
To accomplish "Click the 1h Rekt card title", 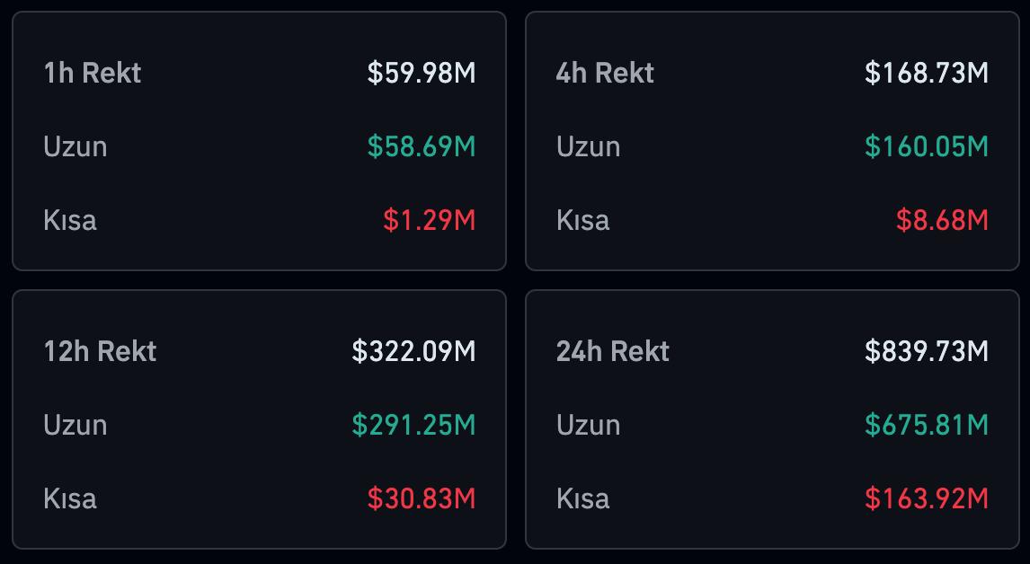I will 92,73.
